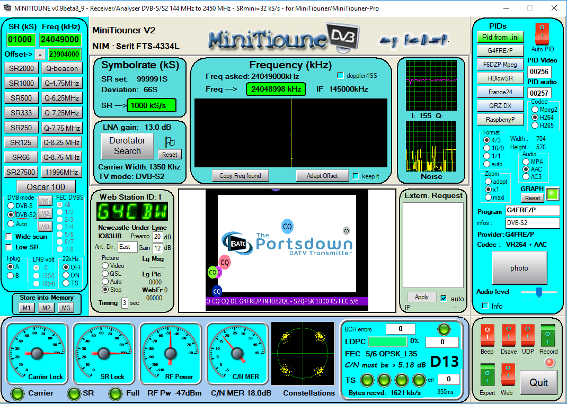Screen dimensions: 567x404
Task: Click the Oscar 100 button
Action: pos(46,187)
